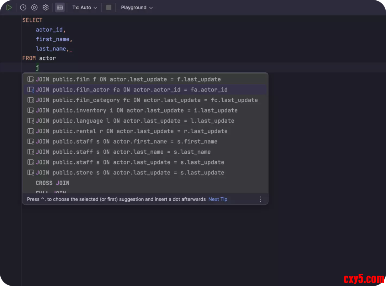Choose staff join on actor.last_name suggestion

(x=123, y=152)
